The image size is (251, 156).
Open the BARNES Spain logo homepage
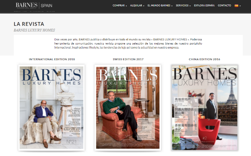coord(34,6)
